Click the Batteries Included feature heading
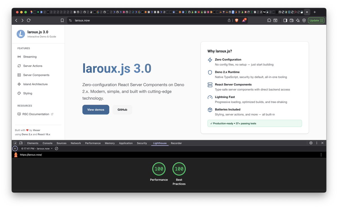338x208 pixels. [x=228, y=109]
